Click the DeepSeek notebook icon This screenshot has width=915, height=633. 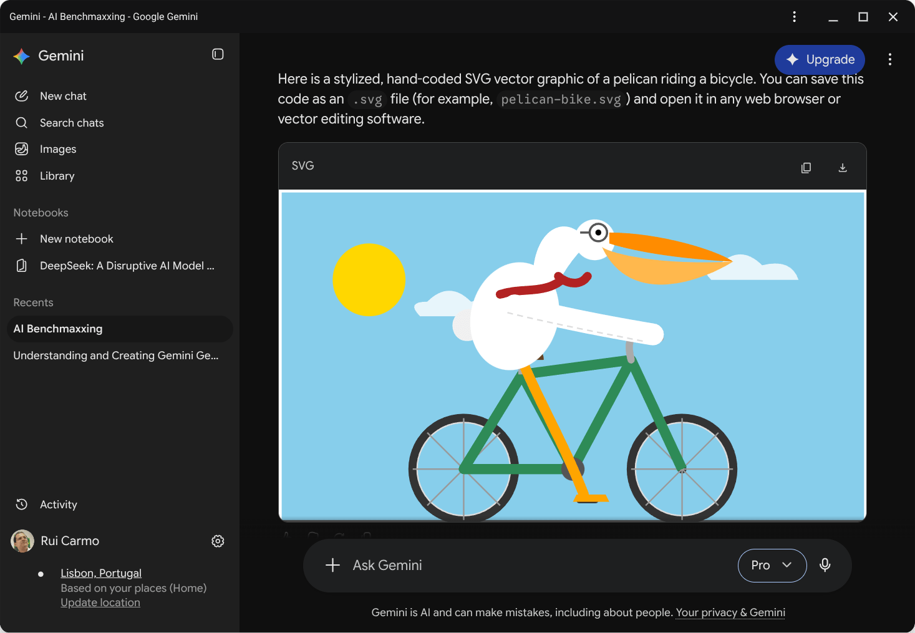pyautogui.click(x=22, y=266)
